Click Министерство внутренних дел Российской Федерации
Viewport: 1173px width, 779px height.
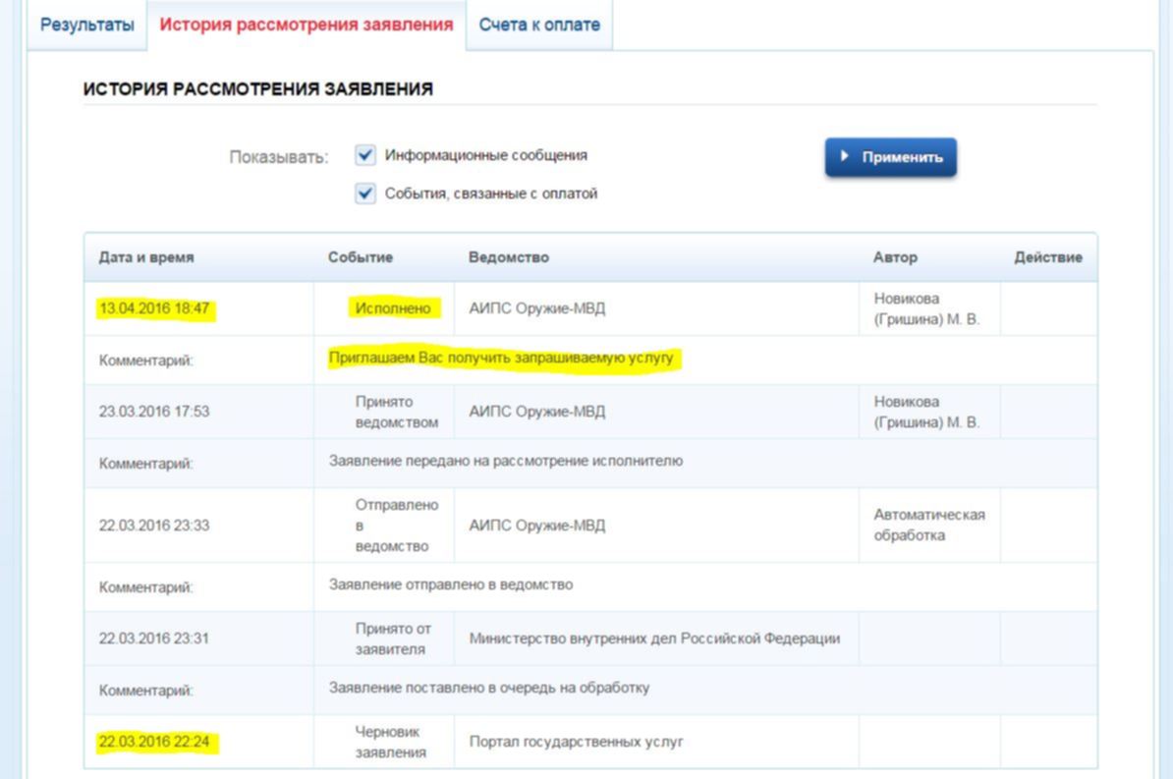pyautogui.click(x=654, y=638)
